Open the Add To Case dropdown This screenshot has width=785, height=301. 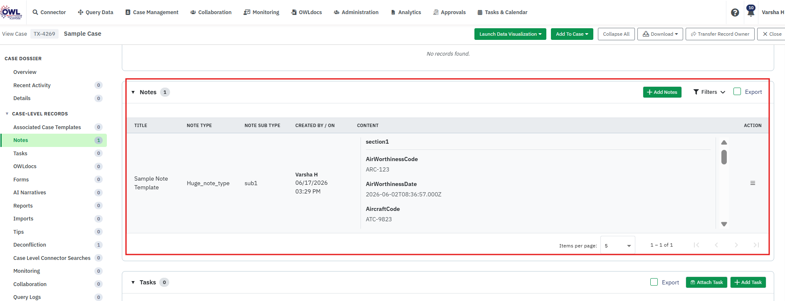click(572, 34)
